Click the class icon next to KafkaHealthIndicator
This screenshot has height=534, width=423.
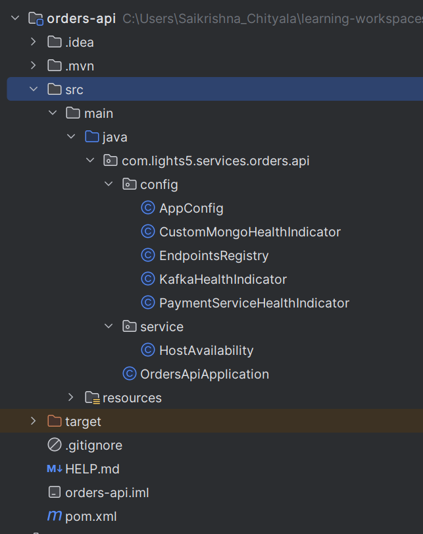click(x=147, y=279)
